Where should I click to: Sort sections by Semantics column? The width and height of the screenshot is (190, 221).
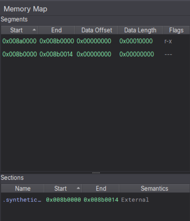point(154,188)
